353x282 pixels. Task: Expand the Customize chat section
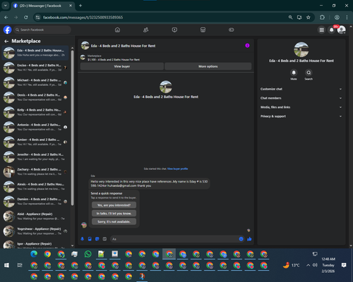pyautogui.click(x=301, y=89)
